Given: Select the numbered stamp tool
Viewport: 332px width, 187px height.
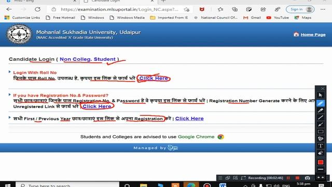Looking at the screenshot, I should 321,139.
